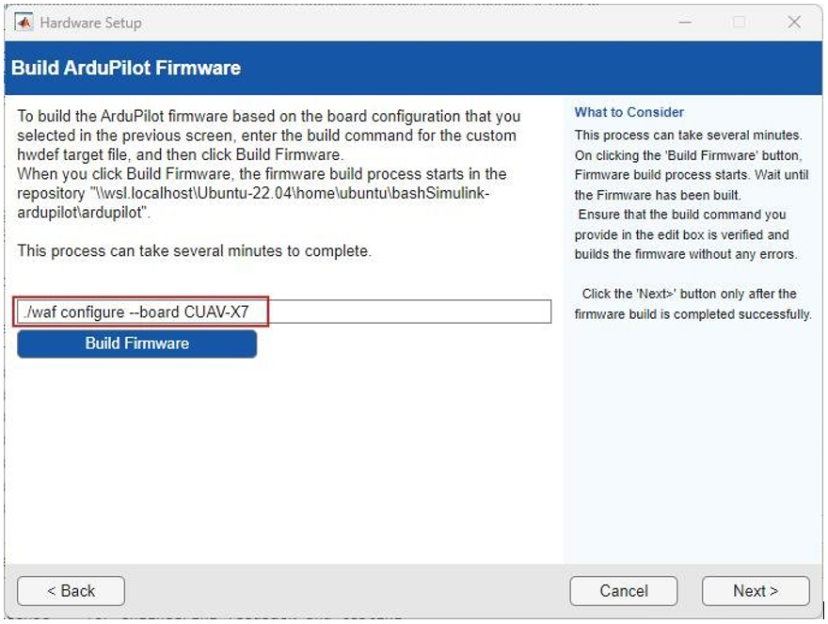Click the Next > button to proceed
828x624 pixels.
[x=756, y=591]
